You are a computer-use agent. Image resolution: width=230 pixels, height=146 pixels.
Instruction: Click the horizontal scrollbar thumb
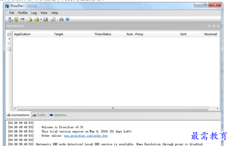pos(113,108)
